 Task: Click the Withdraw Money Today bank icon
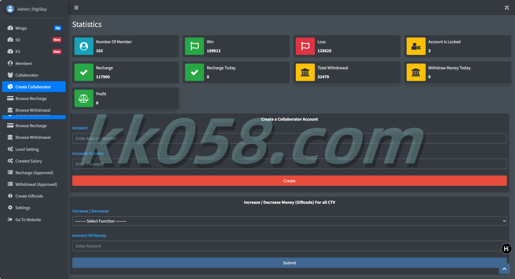[416, 72]
